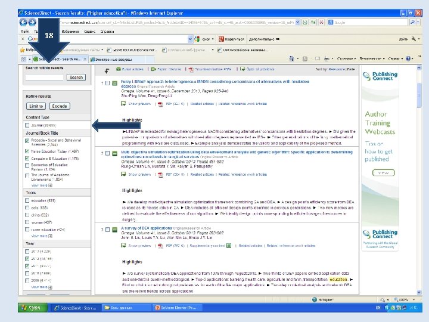Click the Email articles envelope icon
Viewport: 429px width, 322px height.
119,69
